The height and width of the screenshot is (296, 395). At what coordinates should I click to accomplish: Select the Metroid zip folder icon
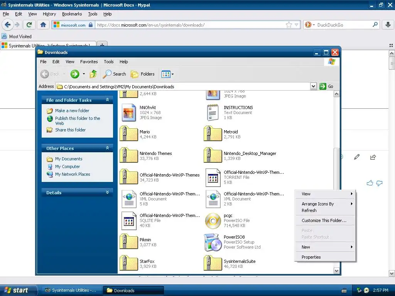(213, 133)
